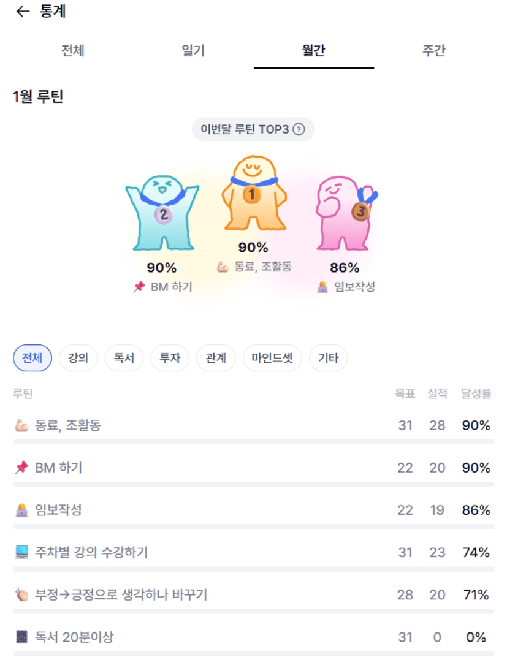
Task: Click the second place blue mascot
Action: click(162, 212)
